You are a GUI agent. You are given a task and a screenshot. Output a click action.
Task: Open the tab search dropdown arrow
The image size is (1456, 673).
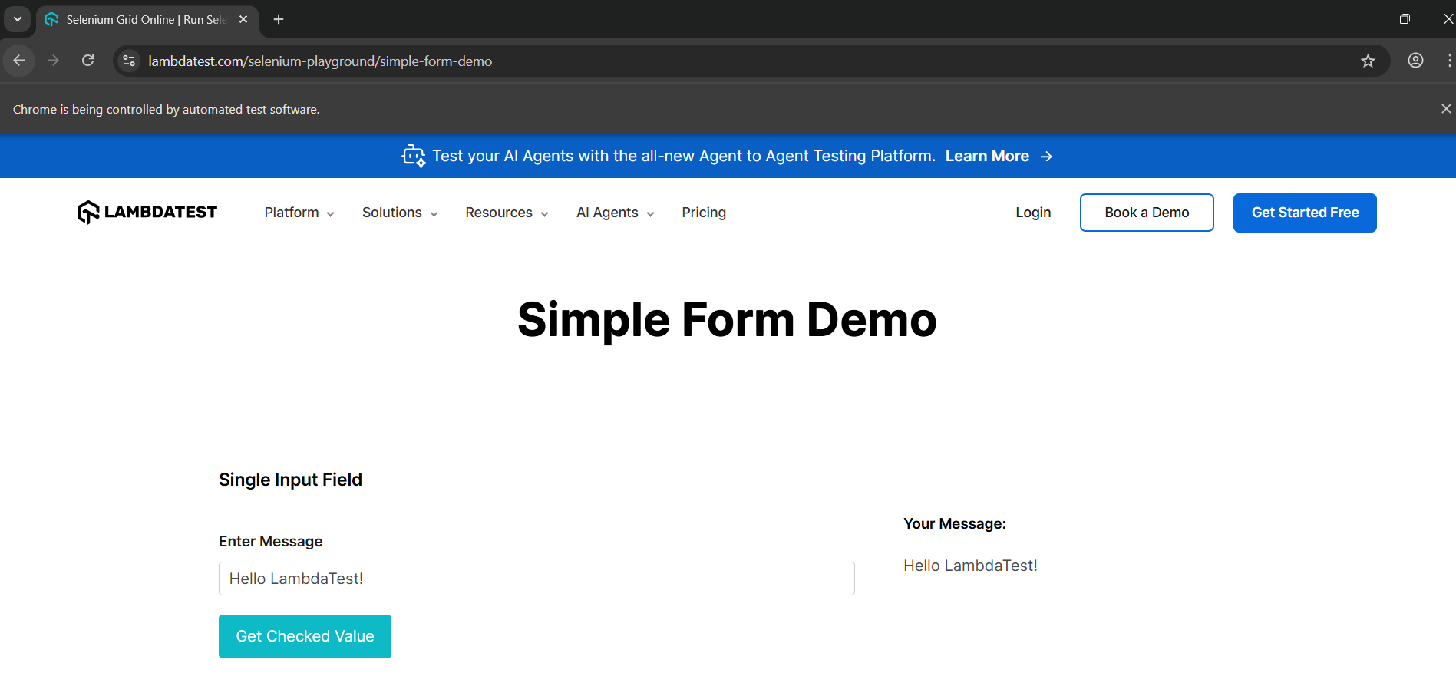point(17,19)
